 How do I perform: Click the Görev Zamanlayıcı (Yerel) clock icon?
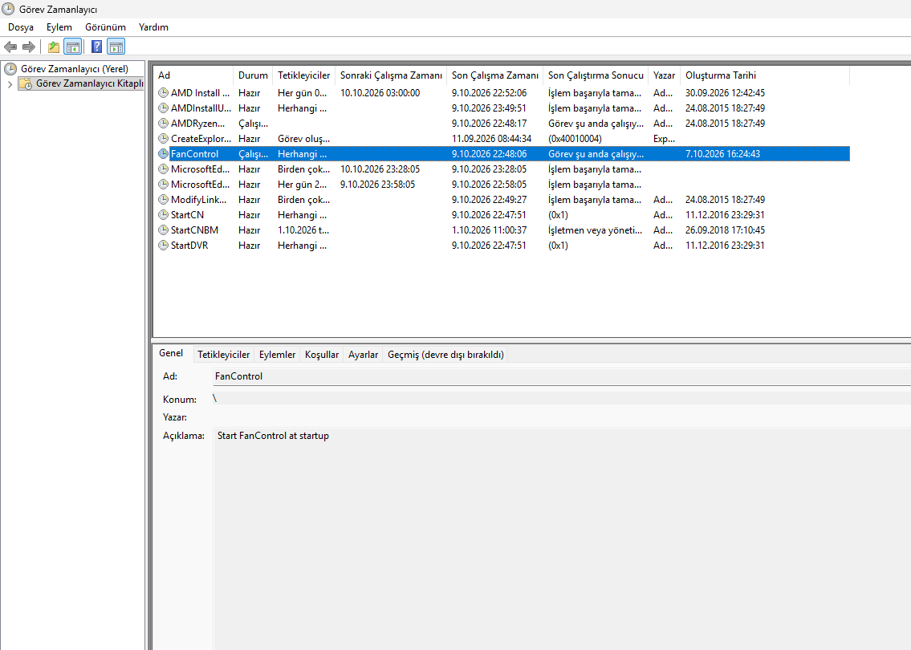[10, 69]
